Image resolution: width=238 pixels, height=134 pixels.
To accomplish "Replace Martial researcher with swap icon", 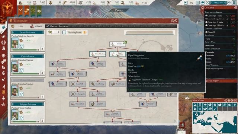I will (x=21, y=46).
